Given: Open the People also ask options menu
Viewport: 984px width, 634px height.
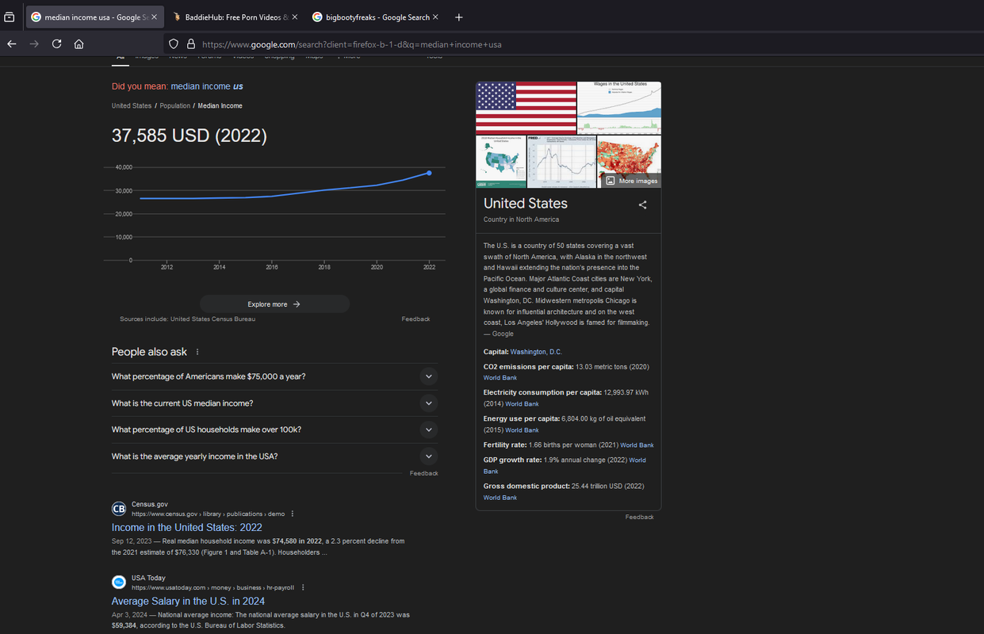Looking at the screenshot, I should (197, 352).
